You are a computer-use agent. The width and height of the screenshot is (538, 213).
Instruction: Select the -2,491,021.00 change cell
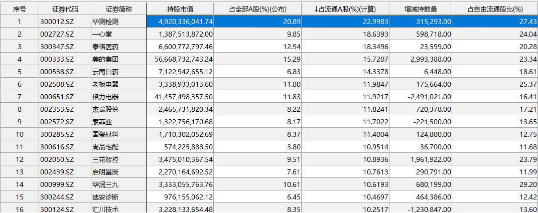point(421,97)
